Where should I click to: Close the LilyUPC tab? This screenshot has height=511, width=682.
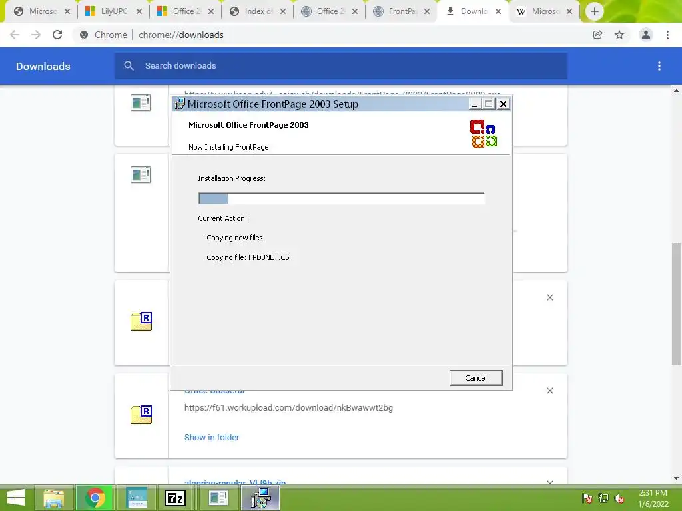139,11
